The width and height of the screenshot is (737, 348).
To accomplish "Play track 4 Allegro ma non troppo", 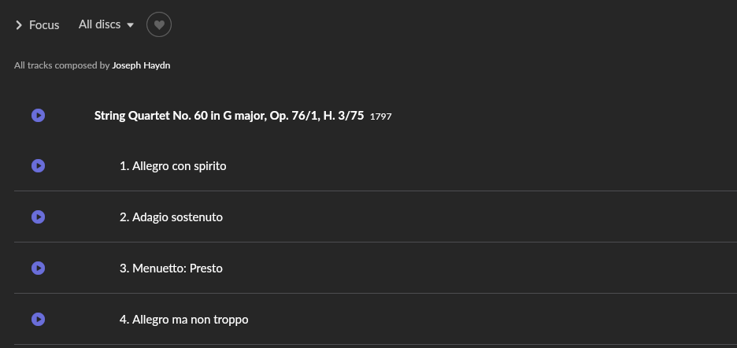I will click(x=38, y=320).
